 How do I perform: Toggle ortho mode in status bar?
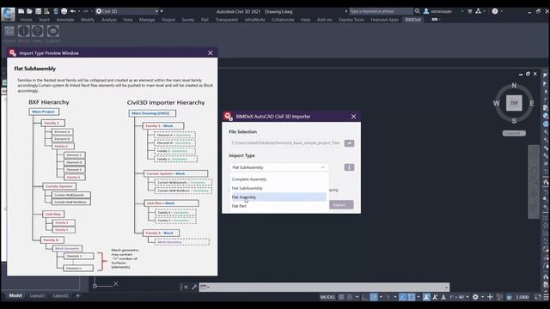pyautogui.click(x=364, y=297)
